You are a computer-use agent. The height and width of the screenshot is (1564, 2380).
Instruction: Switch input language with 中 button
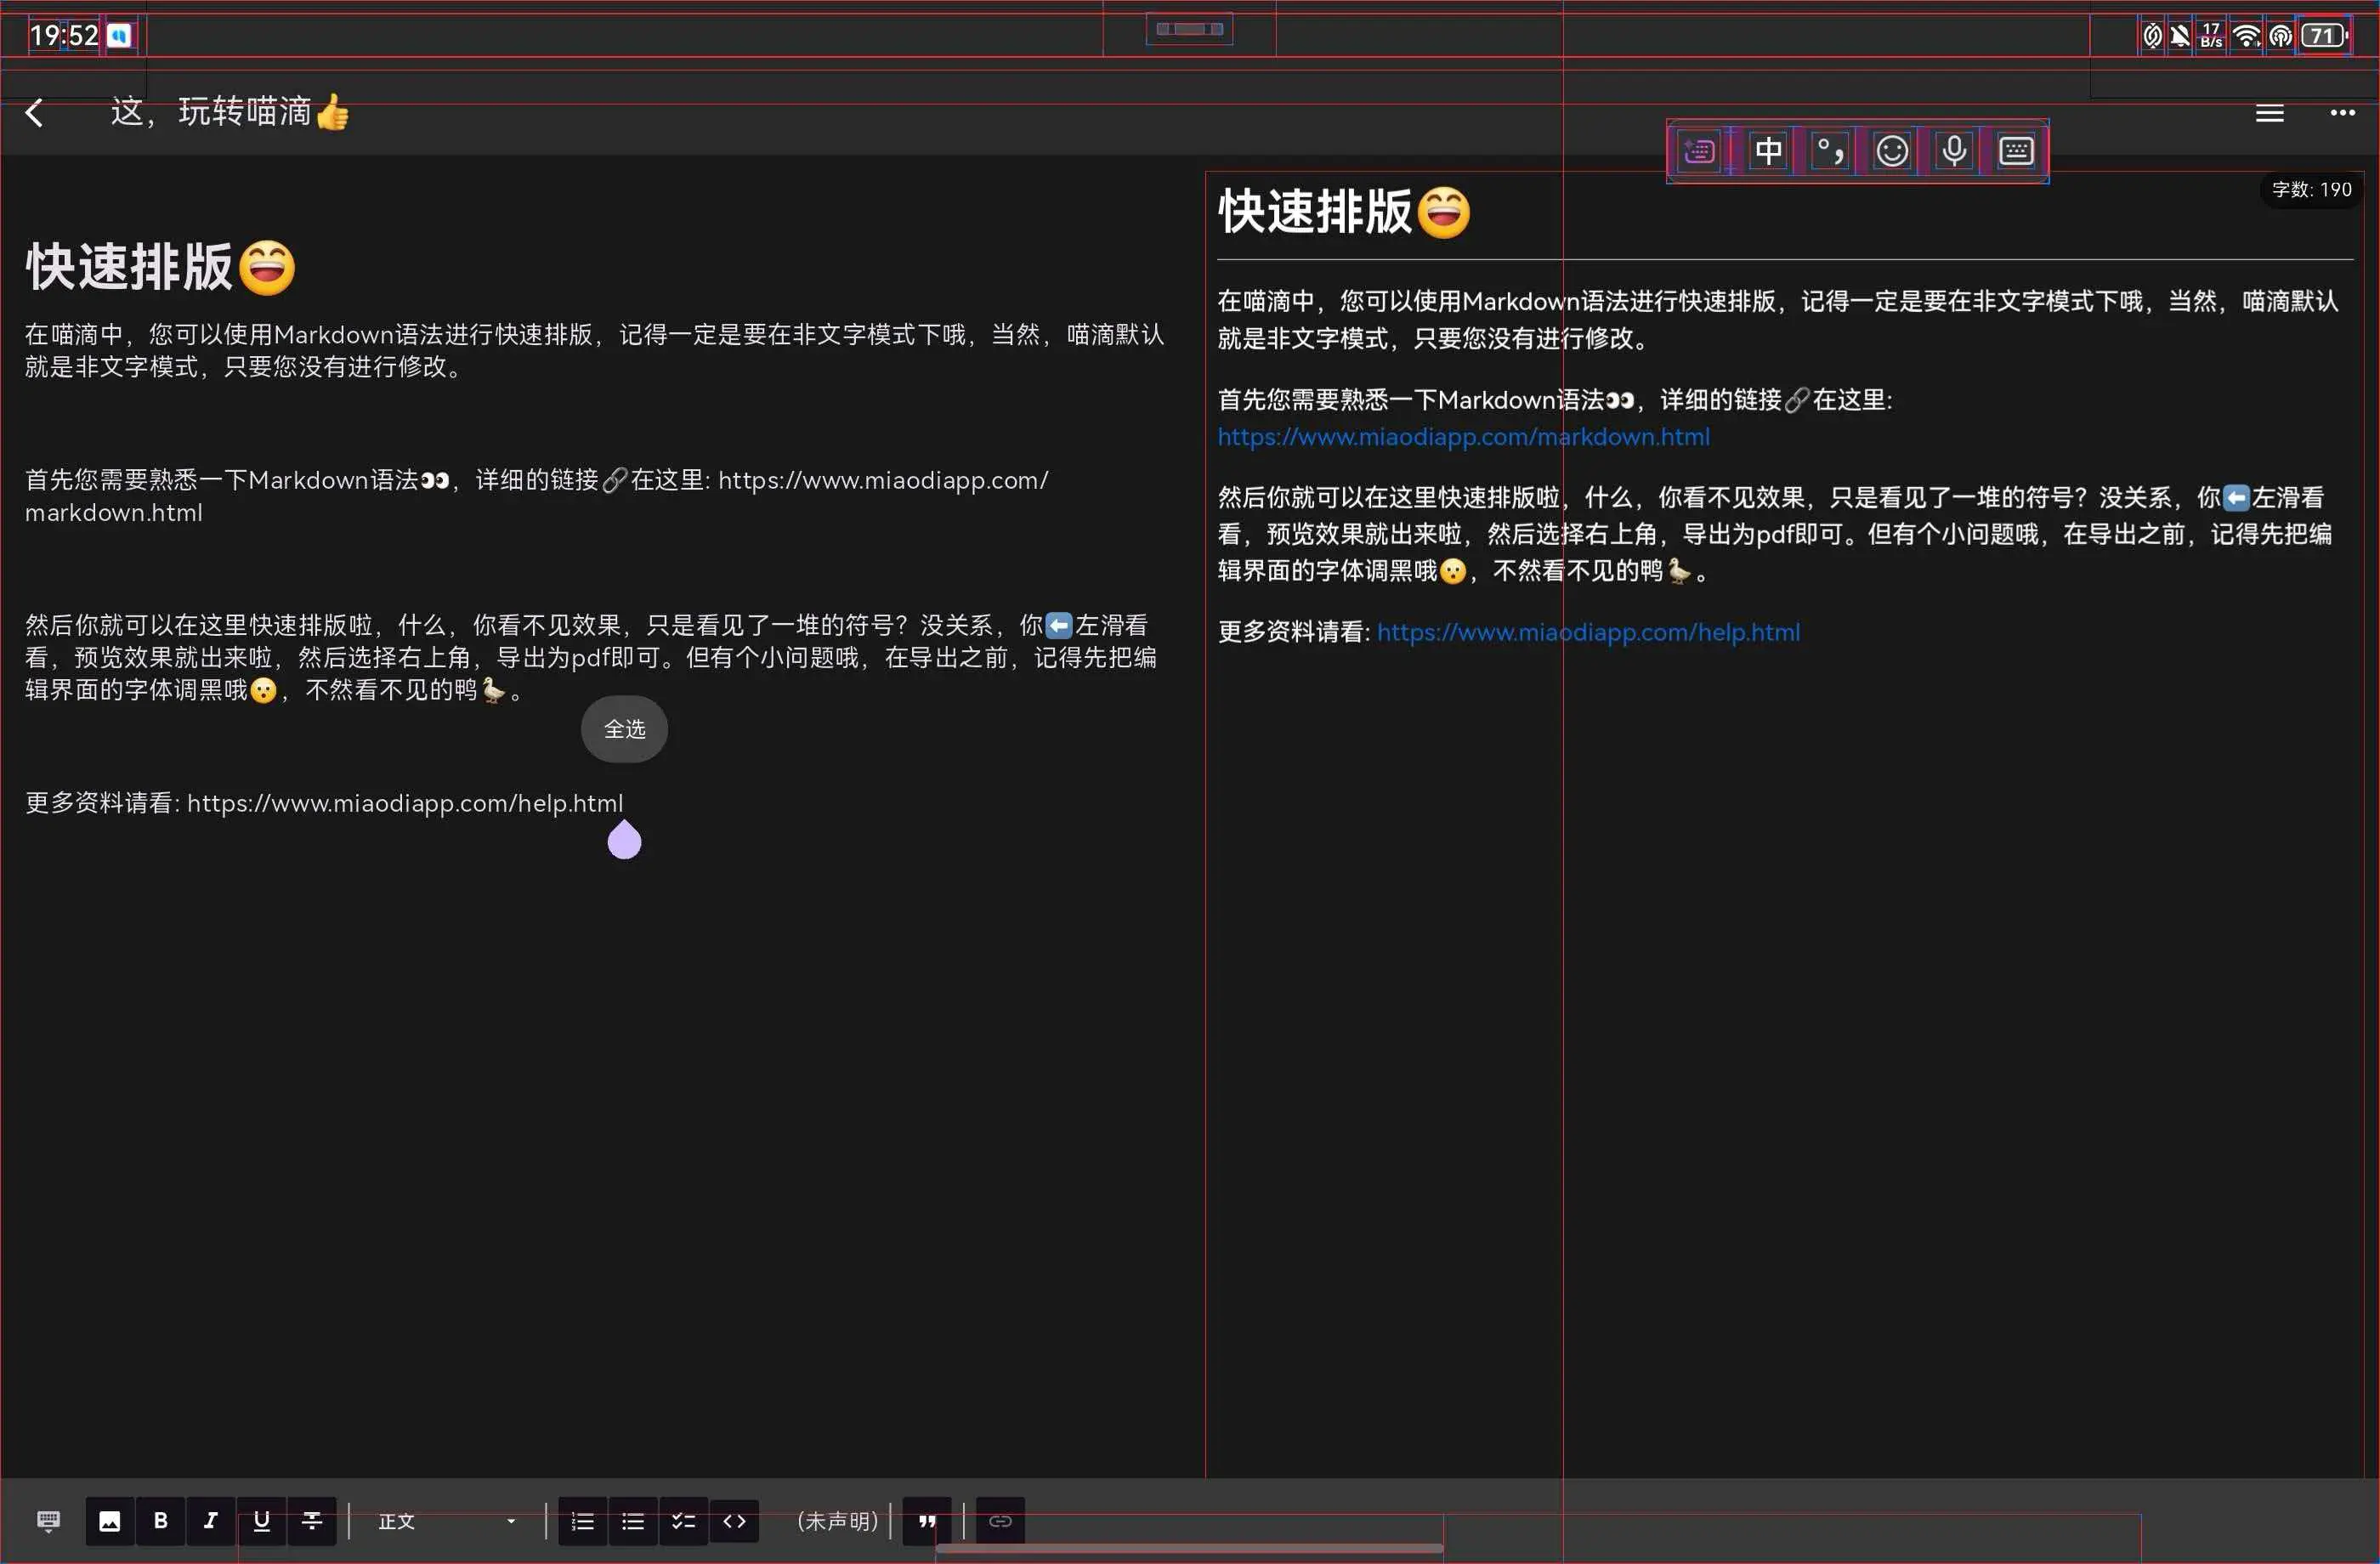[1768, 151]
